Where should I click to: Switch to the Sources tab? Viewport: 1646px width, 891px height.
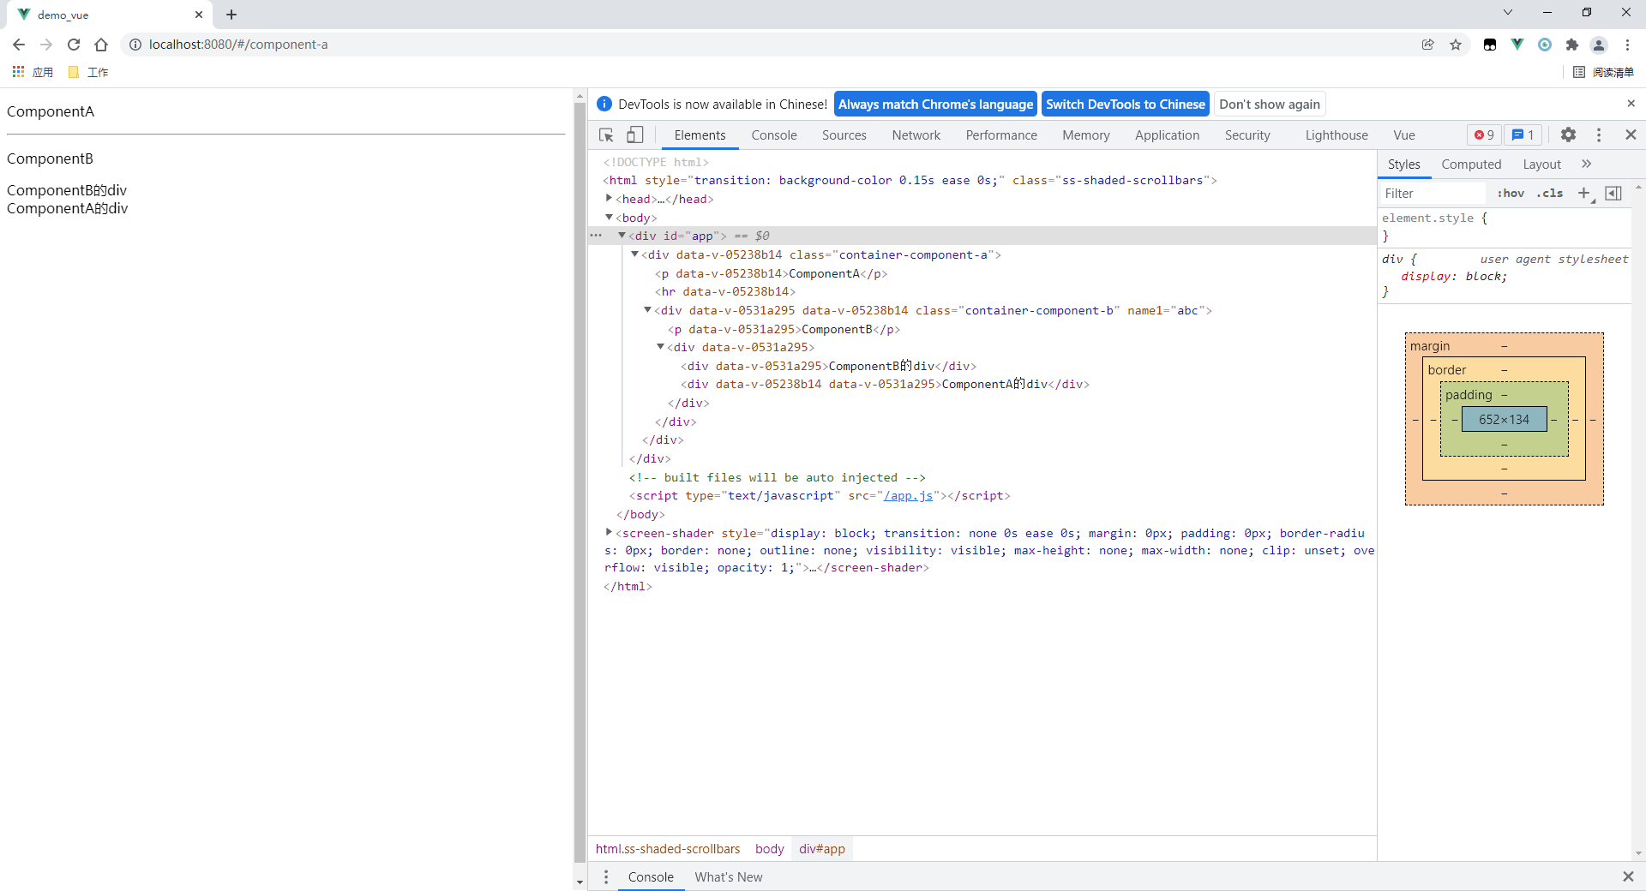point(844,135)
